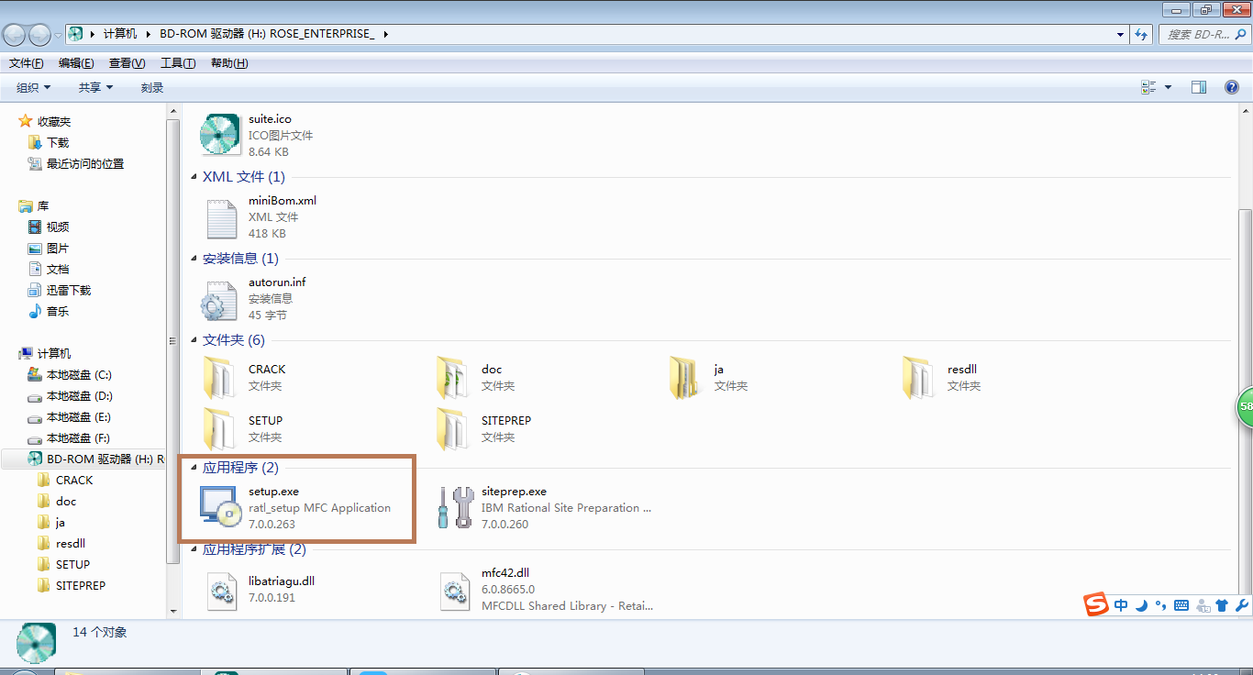Open the CRACK folder in file list
Screen dimensions: 1253x675
tap(221, 378)
